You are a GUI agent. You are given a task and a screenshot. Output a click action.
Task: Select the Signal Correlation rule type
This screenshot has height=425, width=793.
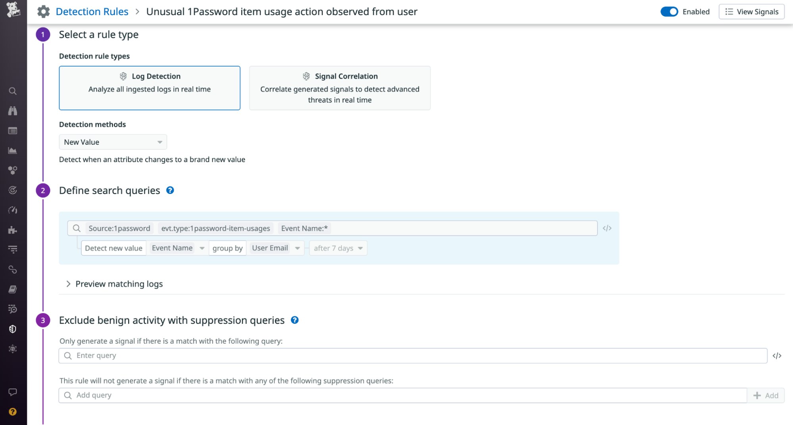click(x=340, y=88)
